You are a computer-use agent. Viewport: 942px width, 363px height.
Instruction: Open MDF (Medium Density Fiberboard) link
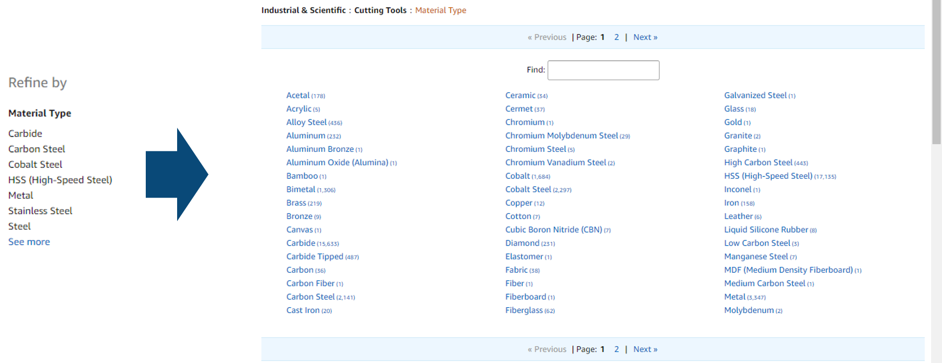pos(788,270)
